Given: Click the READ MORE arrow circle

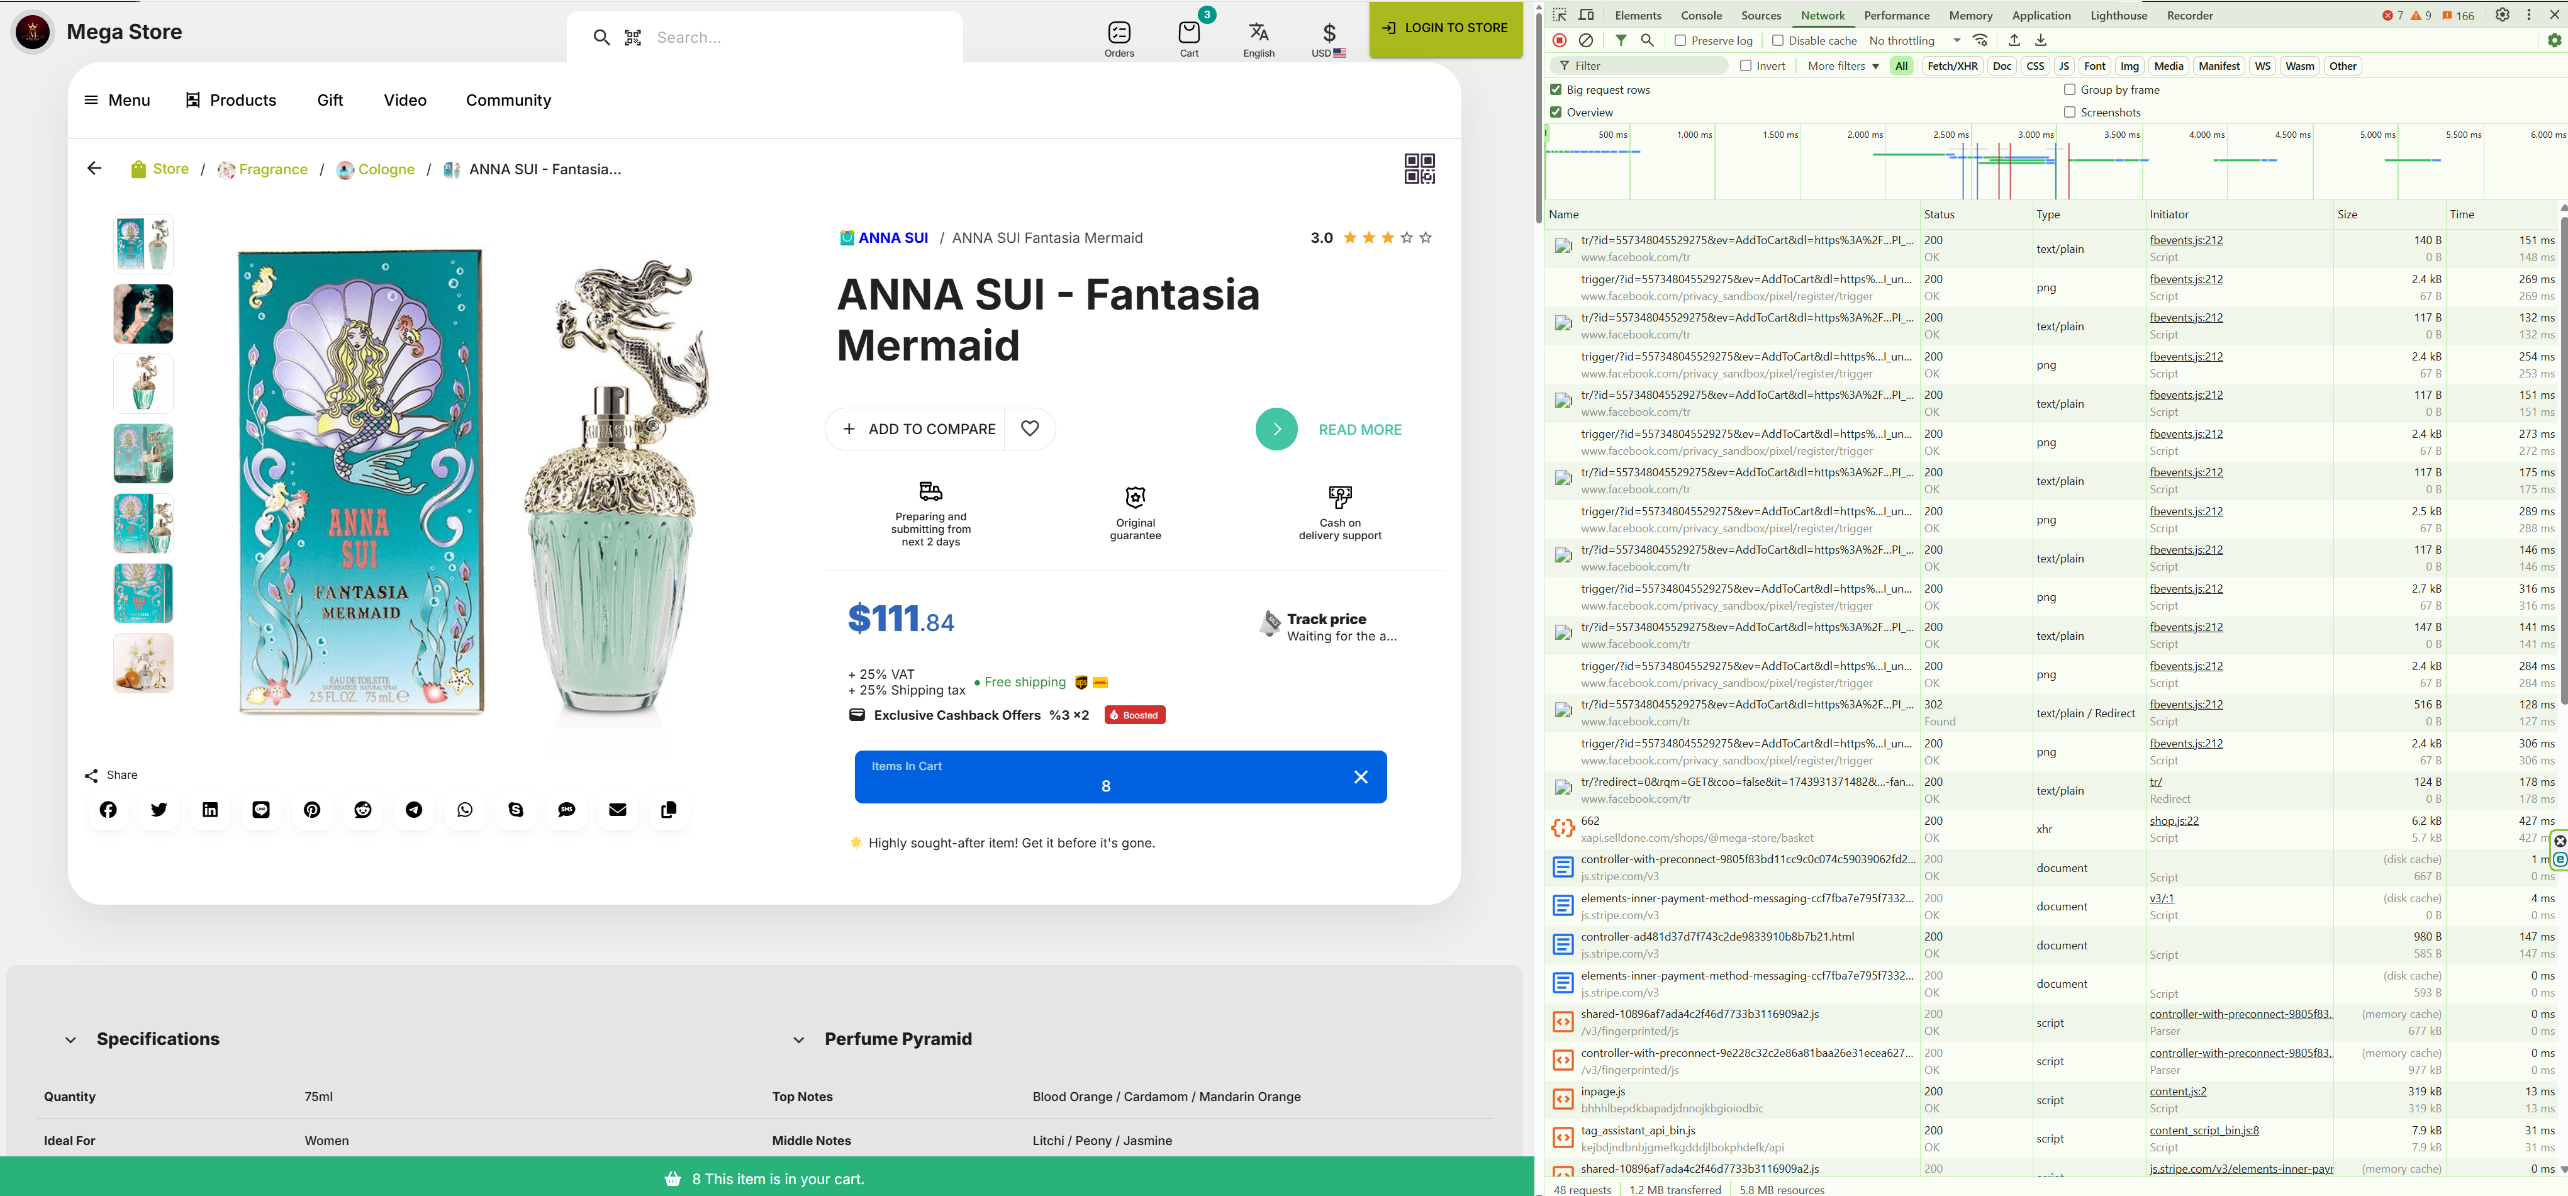Looking at the screenshot, I should pyautogui.click(x=1276, y=430).
